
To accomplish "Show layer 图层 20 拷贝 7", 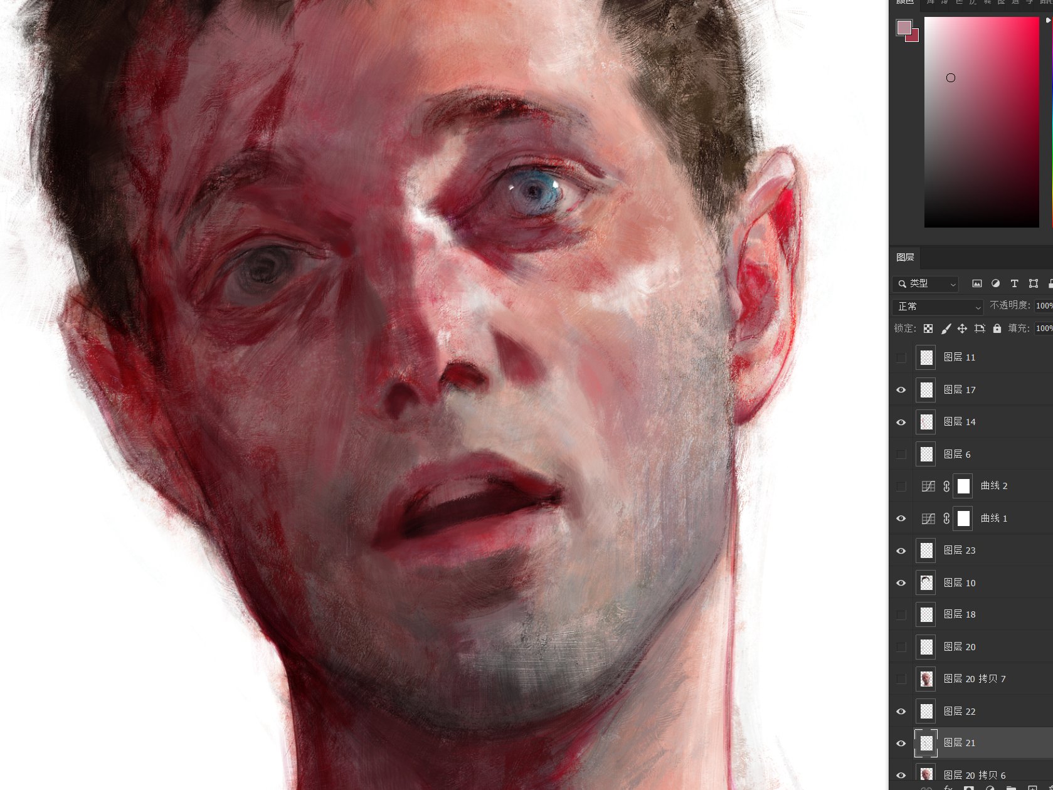I will 901,679.
